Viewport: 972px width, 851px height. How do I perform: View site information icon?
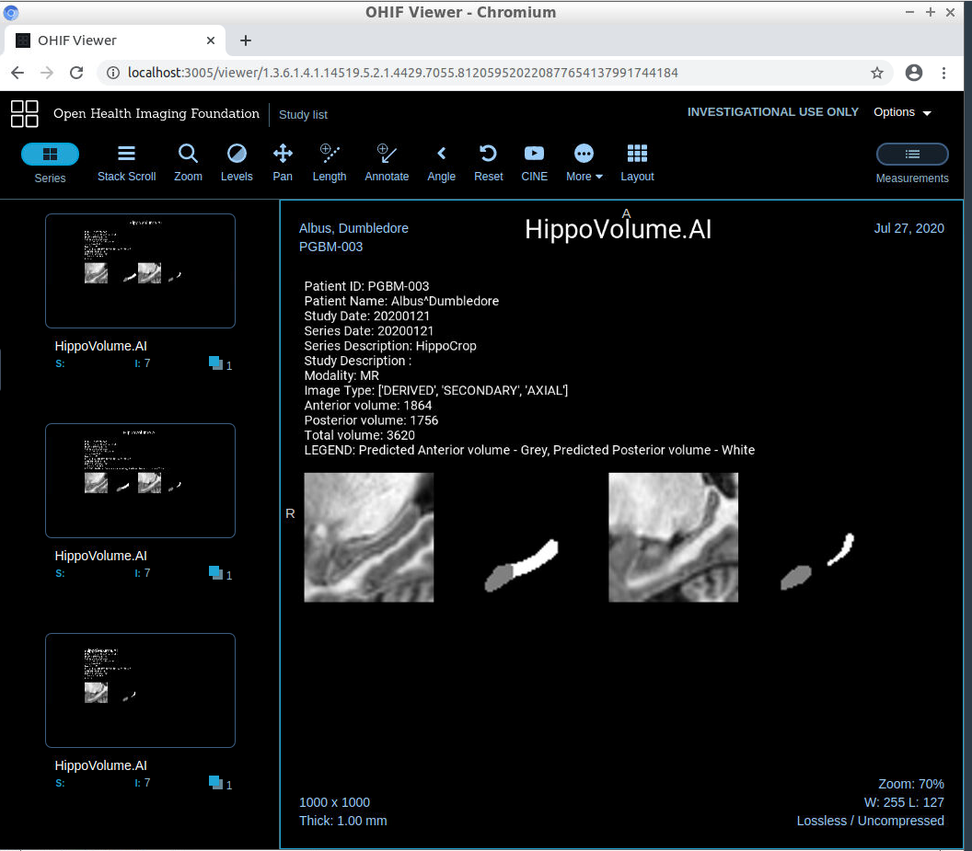pos(113,73)
